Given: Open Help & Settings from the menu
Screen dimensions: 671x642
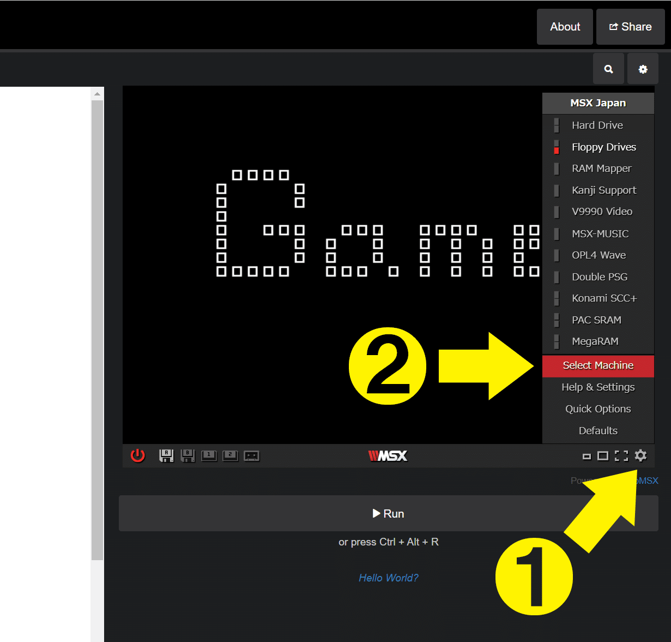Looking at the screenshot, I should click(x=598, y=387).
